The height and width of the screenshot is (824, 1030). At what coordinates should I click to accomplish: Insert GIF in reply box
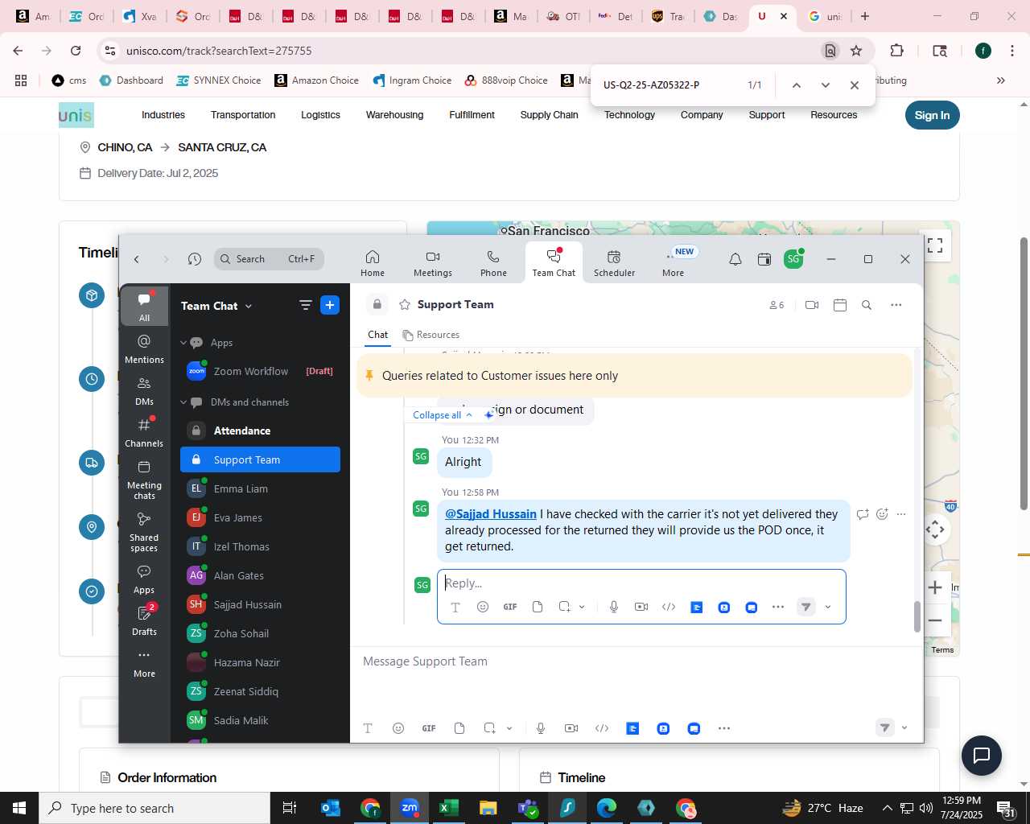(510, 607)
